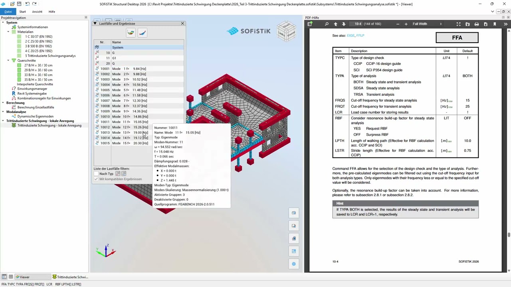Zoom in the PDF document

406,24
